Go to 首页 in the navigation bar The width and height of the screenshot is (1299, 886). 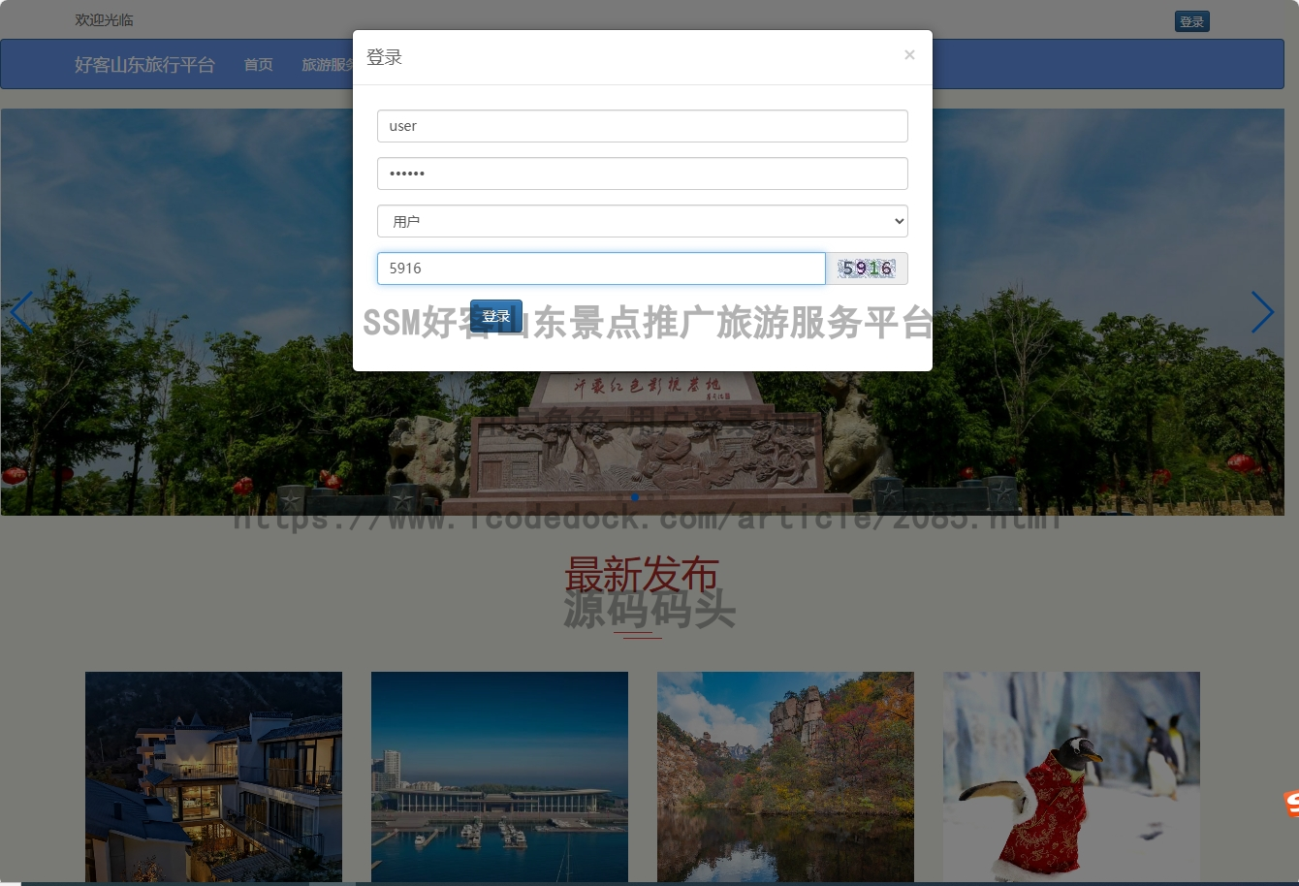coord(259,64)
